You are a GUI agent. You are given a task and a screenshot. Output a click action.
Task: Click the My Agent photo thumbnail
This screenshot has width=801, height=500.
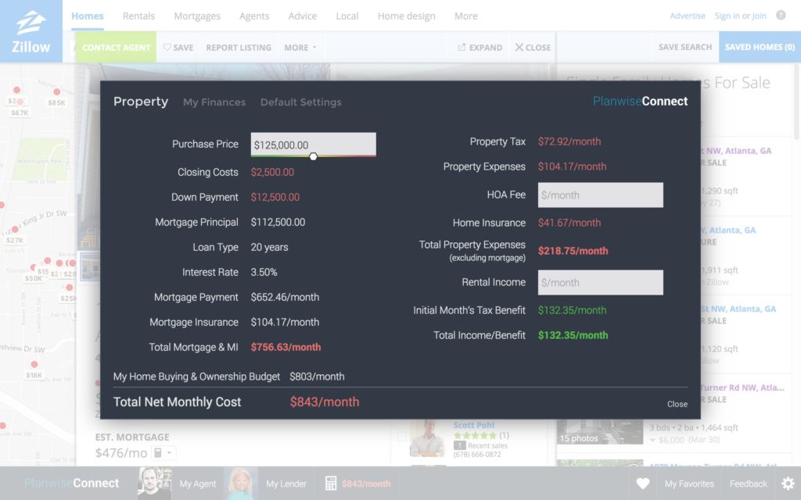tap(155, 483)
